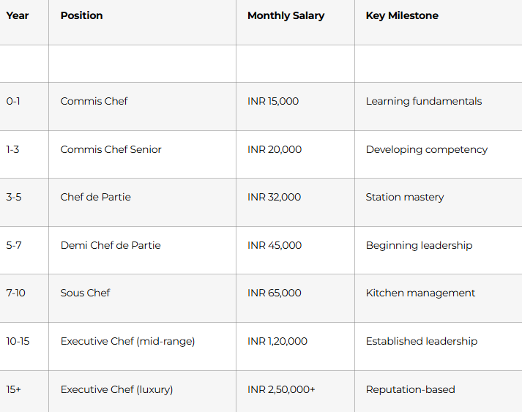Select the INR 32,000 salary value

pyautogui.click(x=274, y=197)
